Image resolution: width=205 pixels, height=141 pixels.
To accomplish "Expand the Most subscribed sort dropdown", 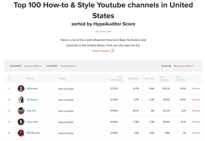I will coord(184,66).
